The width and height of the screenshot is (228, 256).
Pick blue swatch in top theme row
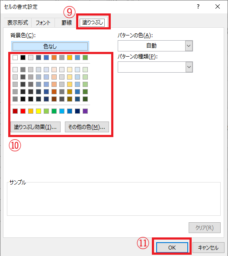click(46, 58)
